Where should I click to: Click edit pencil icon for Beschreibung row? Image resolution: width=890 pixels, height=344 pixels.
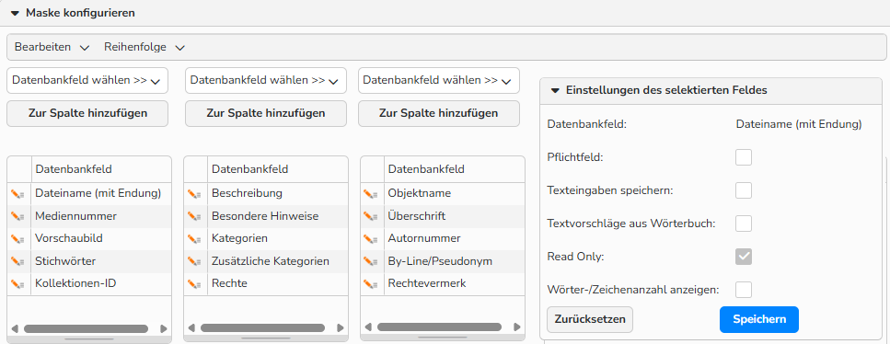tap(193, 194)
